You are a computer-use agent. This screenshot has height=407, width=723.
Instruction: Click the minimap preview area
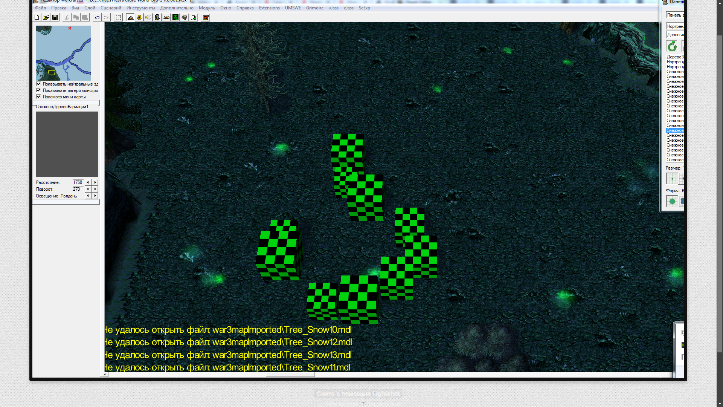63,53
